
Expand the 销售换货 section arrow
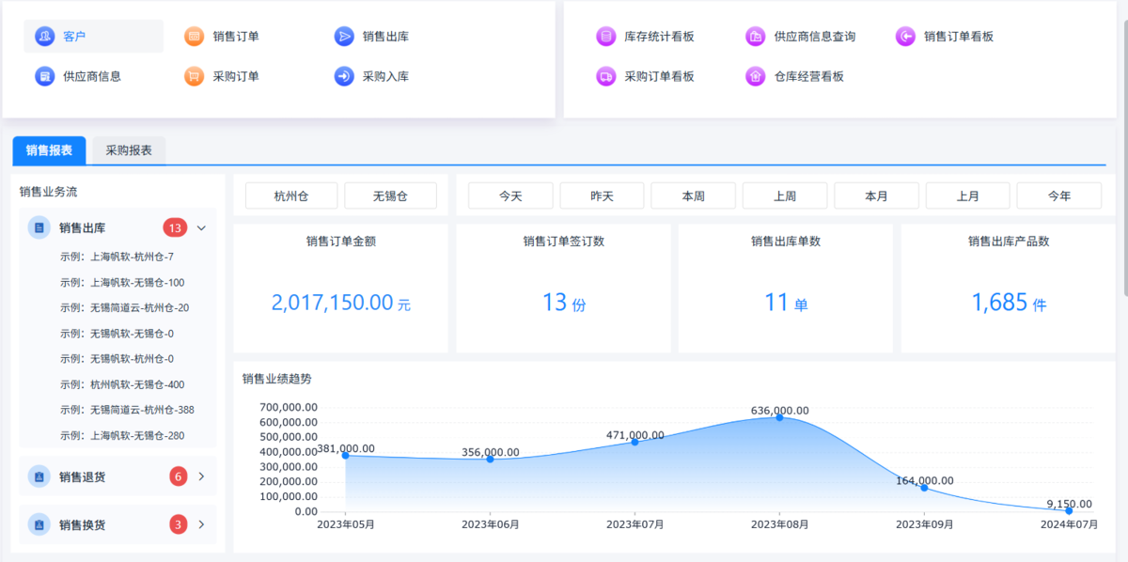pyautogui.click(x=200, y=524)
